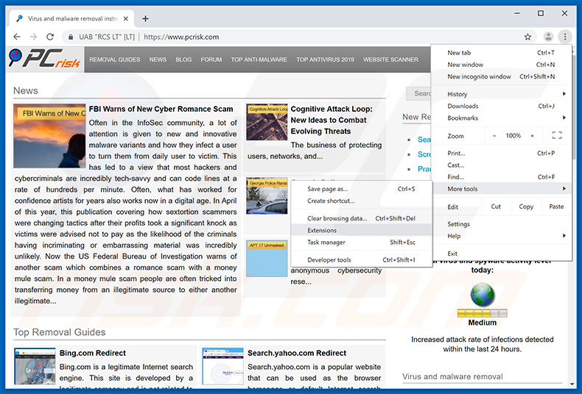This screenshot has width=582, height=394.
Task: Click the Cognitive Attack Loop thumbnail
Action: 267,122
